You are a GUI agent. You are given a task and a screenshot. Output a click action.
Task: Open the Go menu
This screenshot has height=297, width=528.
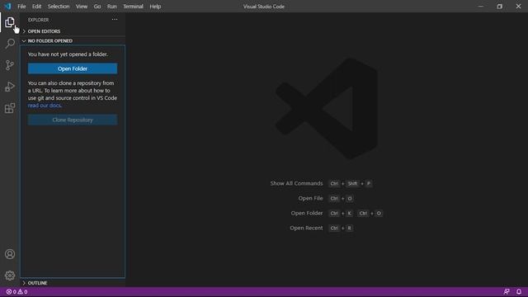[97, 7]
